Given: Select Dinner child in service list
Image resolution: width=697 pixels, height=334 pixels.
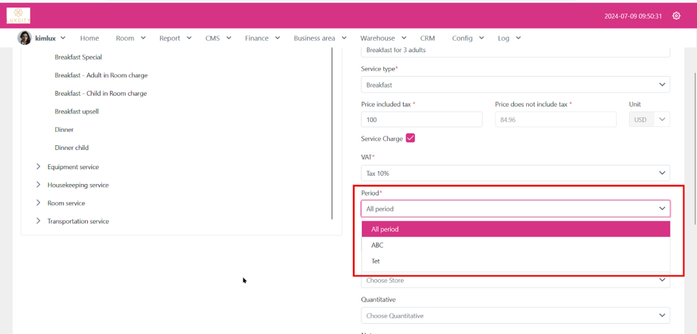Looking at the screenshot, I should tap(71, 147).
